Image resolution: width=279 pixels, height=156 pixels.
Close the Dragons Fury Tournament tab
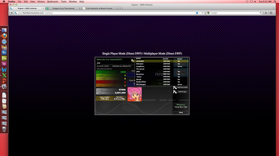pyautogui.click(x=80, y=8)
